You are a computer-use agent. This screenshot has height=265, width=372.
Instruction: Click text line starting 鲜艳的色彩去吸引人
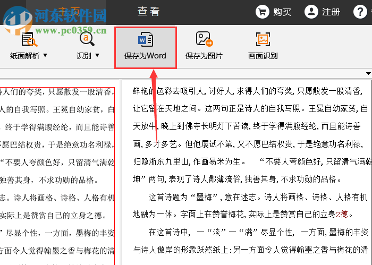tap(248, 91)
